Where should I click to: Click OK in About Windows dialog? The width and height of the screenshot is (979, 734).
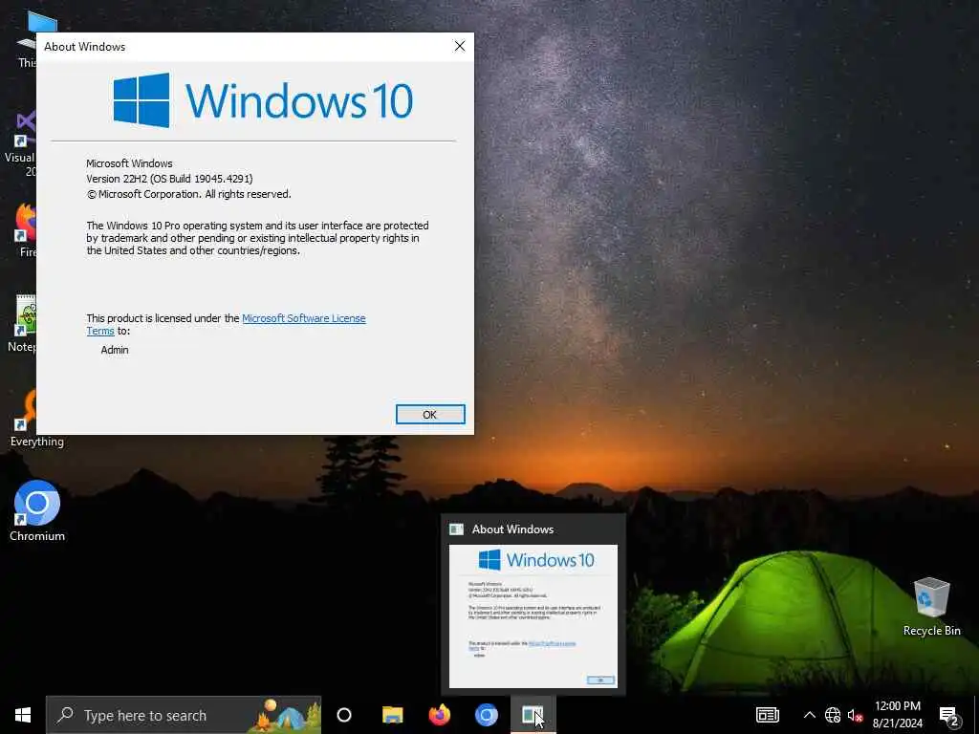point(430,415)
